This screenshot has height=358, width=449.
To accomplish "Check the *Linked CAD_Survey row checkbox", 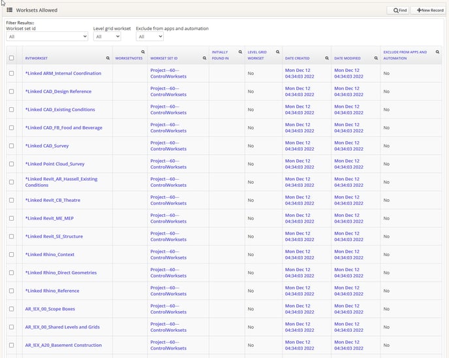I will click(x=12, y=146).
